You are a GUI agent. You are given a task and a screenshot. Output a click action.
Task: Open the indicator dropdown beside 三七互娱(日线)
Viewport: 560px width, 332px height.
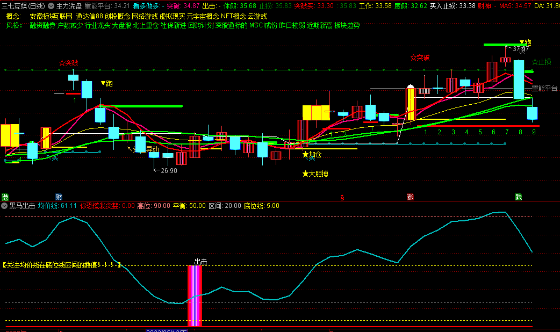coord(51,6)
